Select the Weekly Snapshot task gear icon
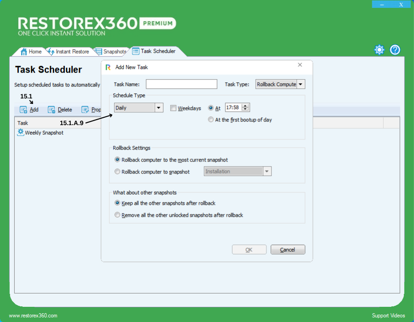 [20, 132]
